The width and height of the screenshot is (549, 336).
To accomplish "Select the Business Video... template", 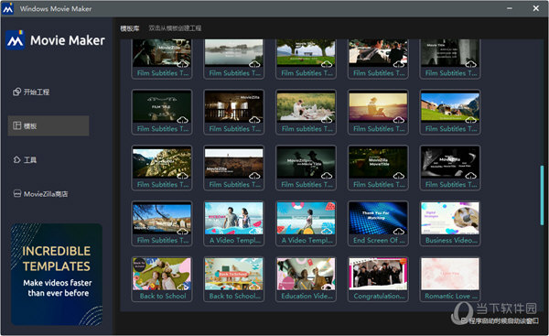I will coord(450,223).
